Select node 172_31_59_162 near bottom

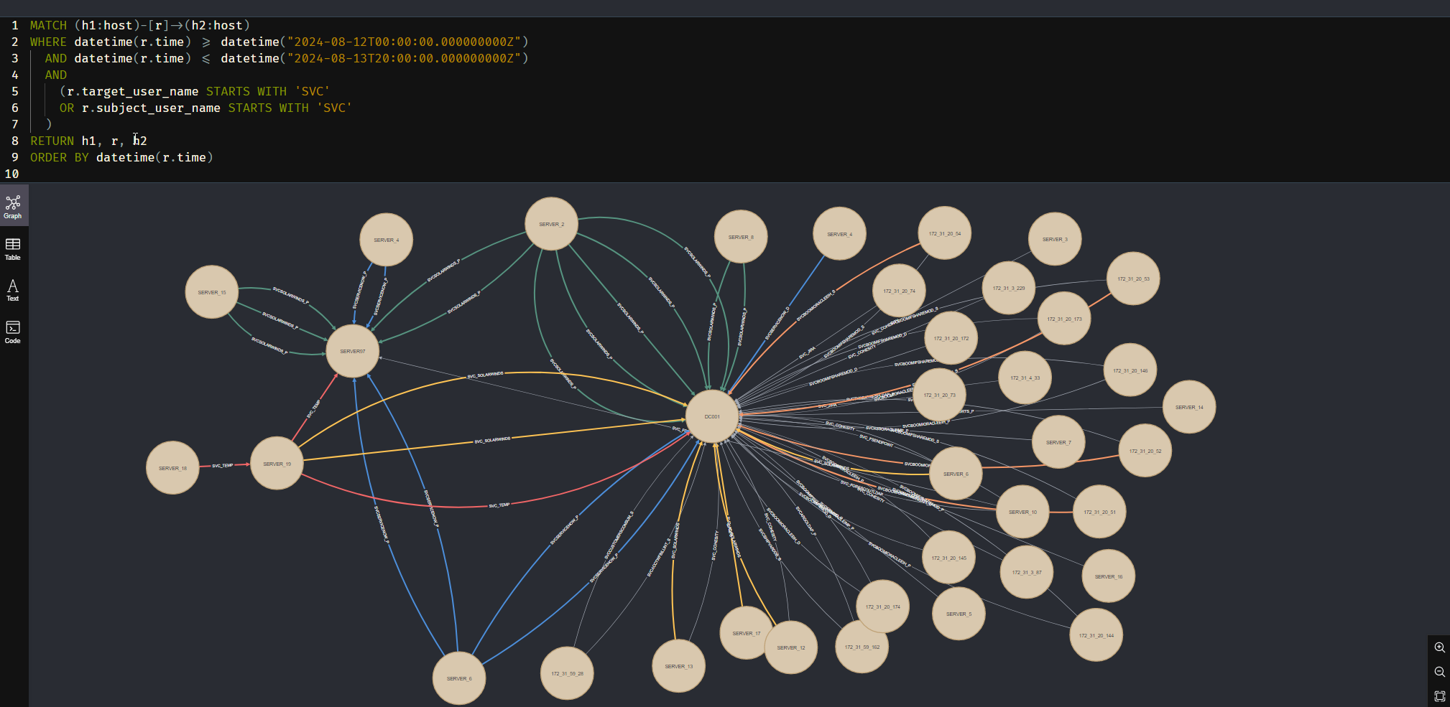click(x=864, y=647)
